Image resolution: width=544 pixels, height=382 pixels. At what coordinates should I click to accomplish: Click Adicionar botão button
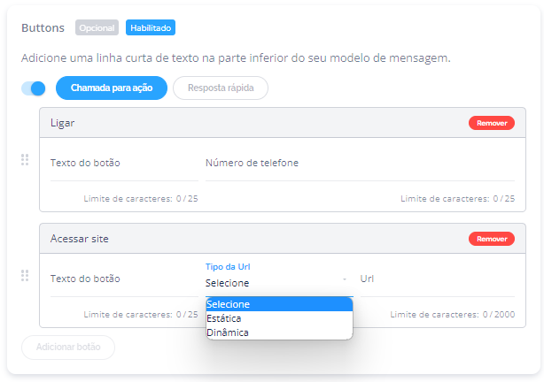click(x=68, y=348)
